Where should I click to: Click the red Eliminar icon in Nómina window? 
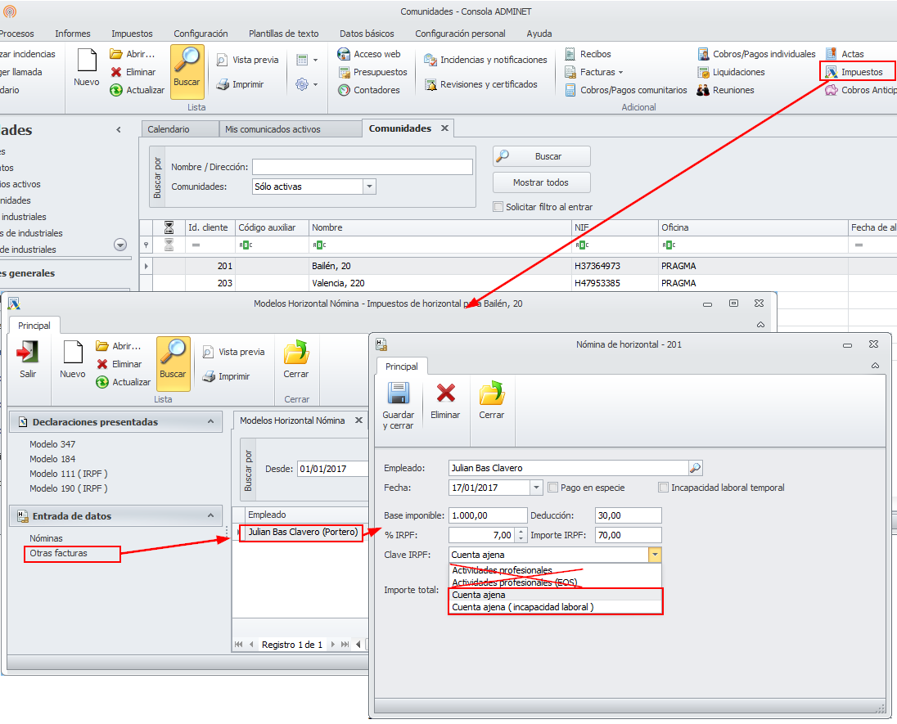point(445,394)
